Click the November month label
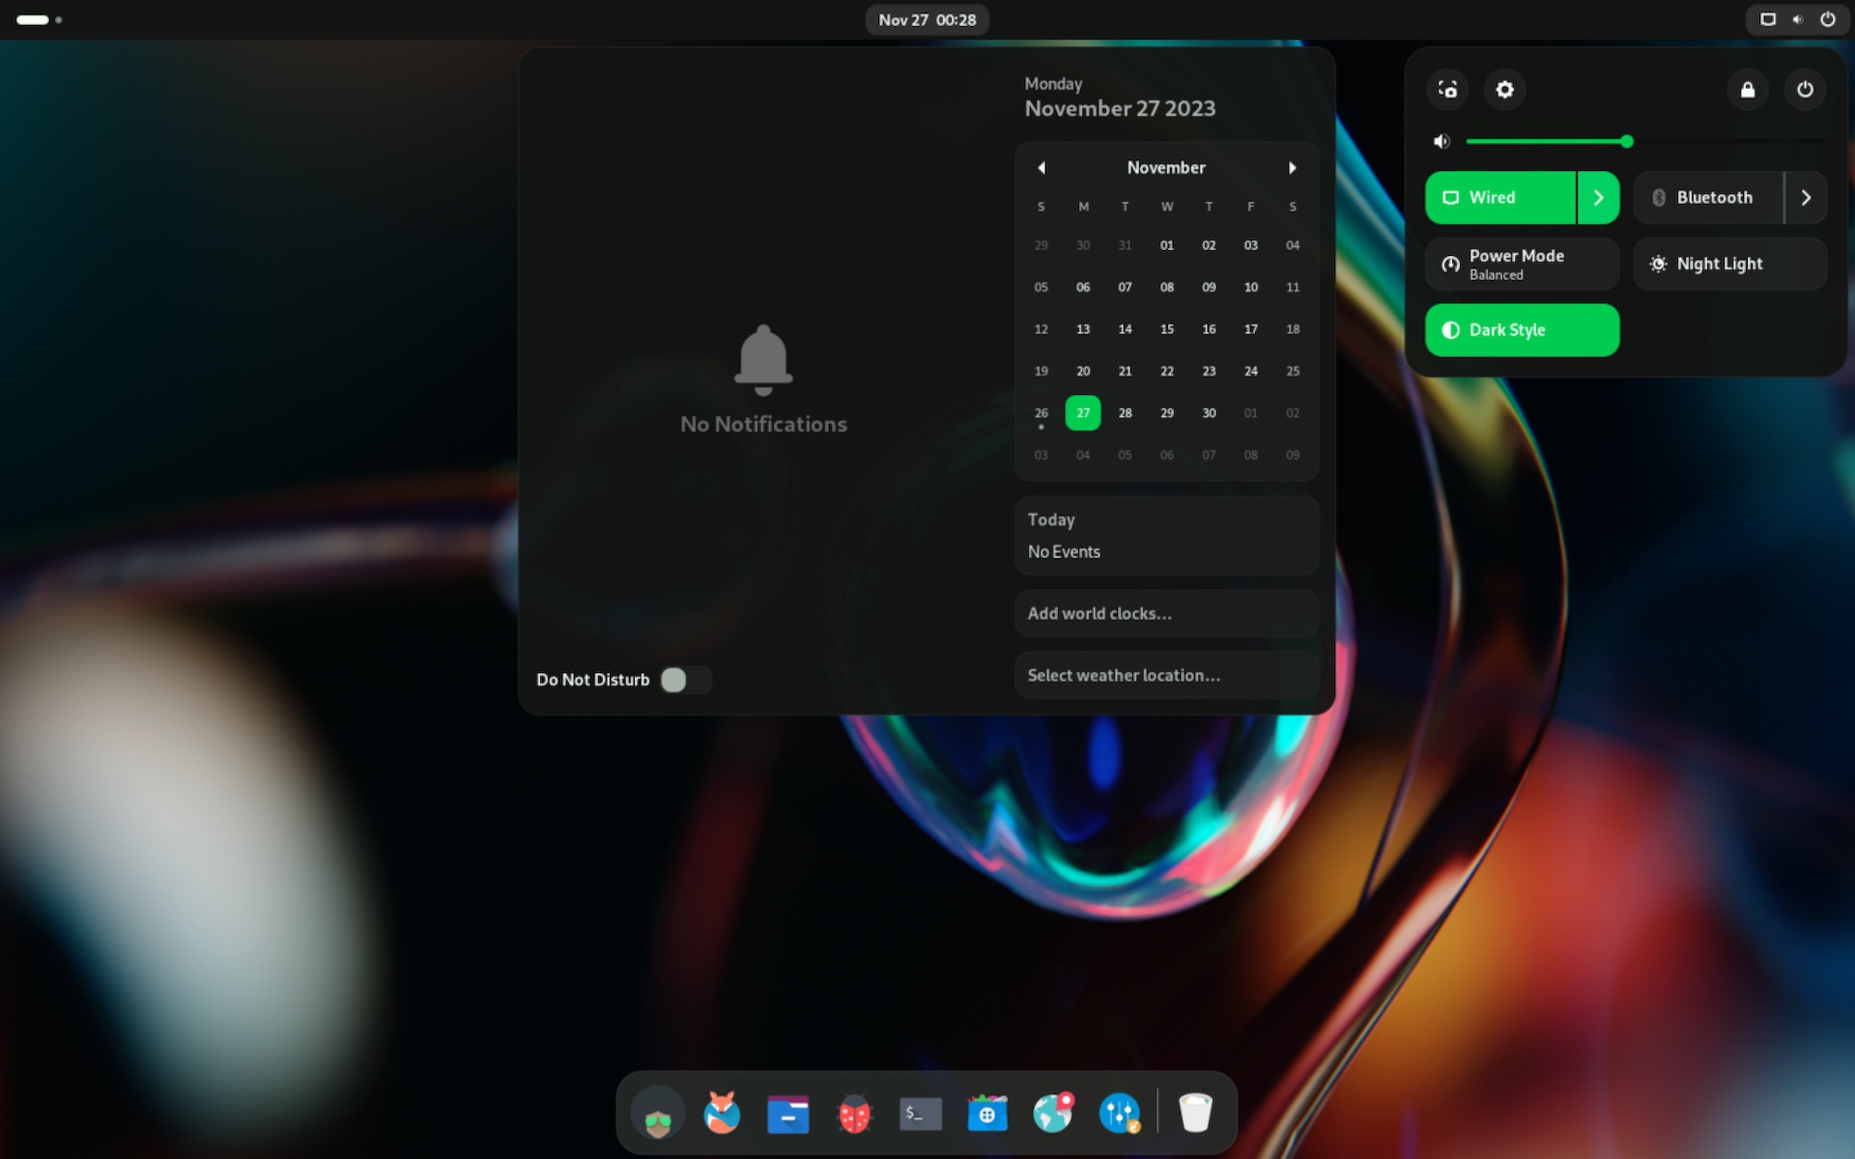This screenshot has height=1159, width=1855. (1166, 168)
